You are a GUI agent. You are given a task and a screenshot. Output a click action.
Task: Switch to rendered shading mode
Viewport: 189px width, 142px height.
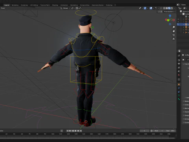172,8
